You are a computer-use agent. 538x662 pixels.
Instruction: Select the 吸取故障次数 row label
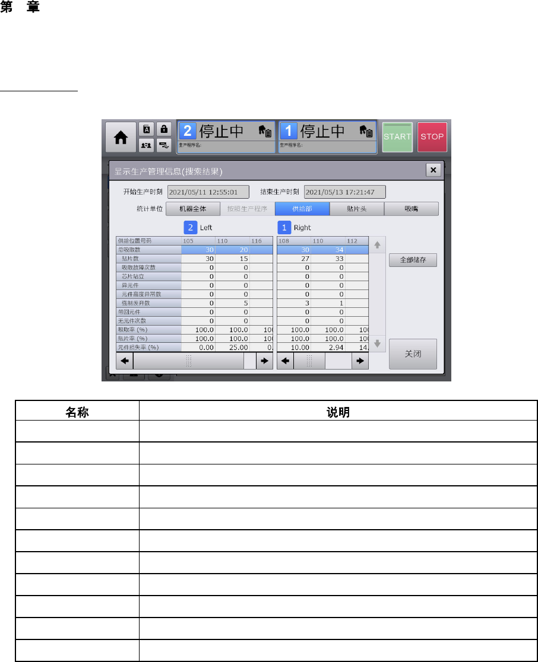point(149,268)
